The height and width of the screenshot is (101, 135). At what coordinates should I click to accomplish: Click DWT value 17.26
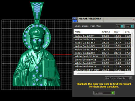(x=118, y=70)
